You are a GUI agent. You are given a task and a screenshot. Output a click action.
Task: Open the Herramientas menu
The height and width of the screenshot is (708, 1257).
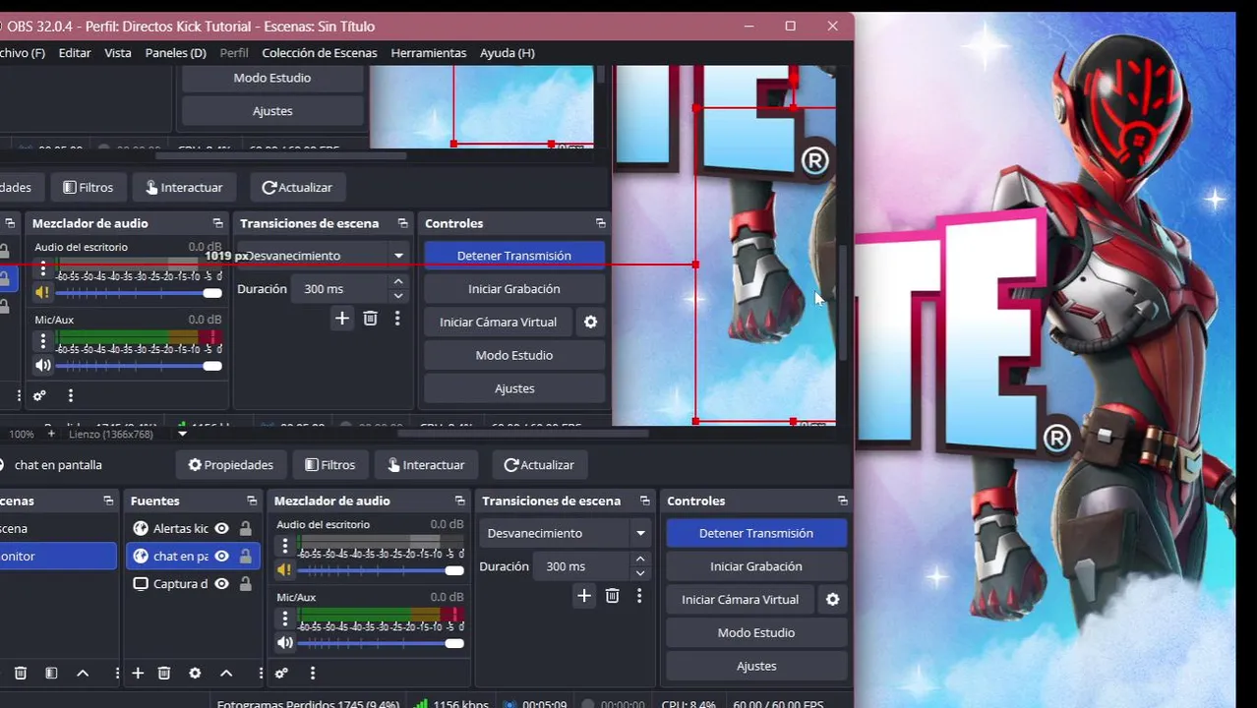(x=429, y=52)
